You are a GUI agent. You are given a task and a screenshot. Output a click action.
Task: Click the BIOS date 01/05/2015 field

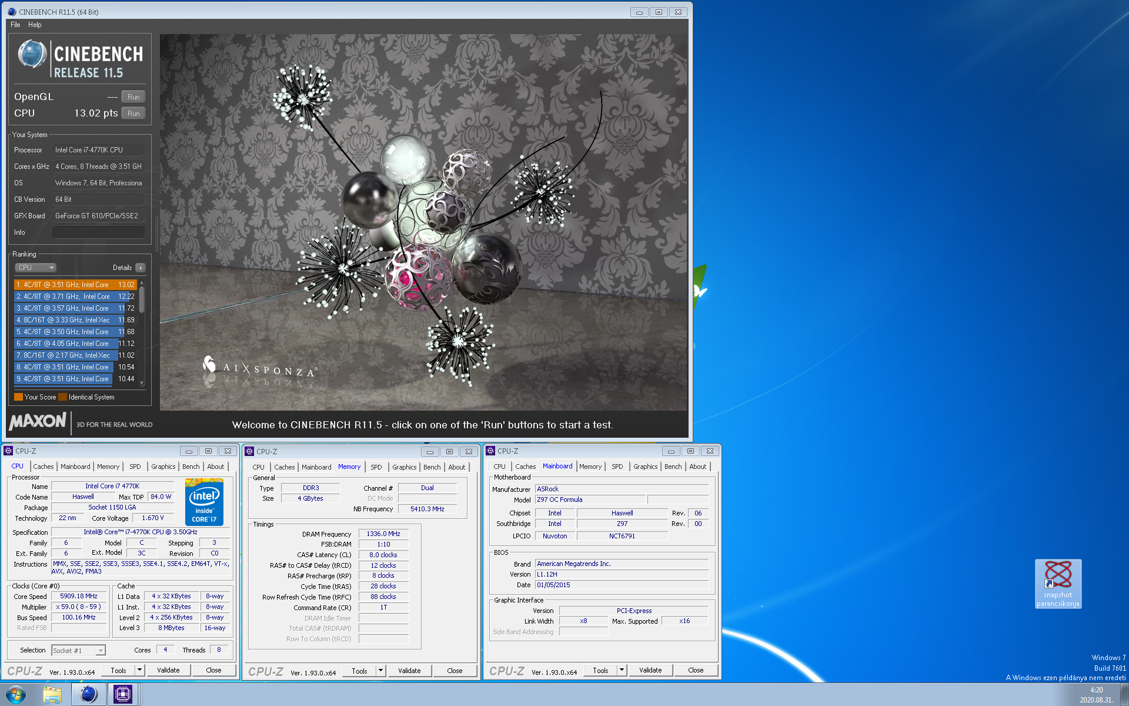click(x=622, y=585)
